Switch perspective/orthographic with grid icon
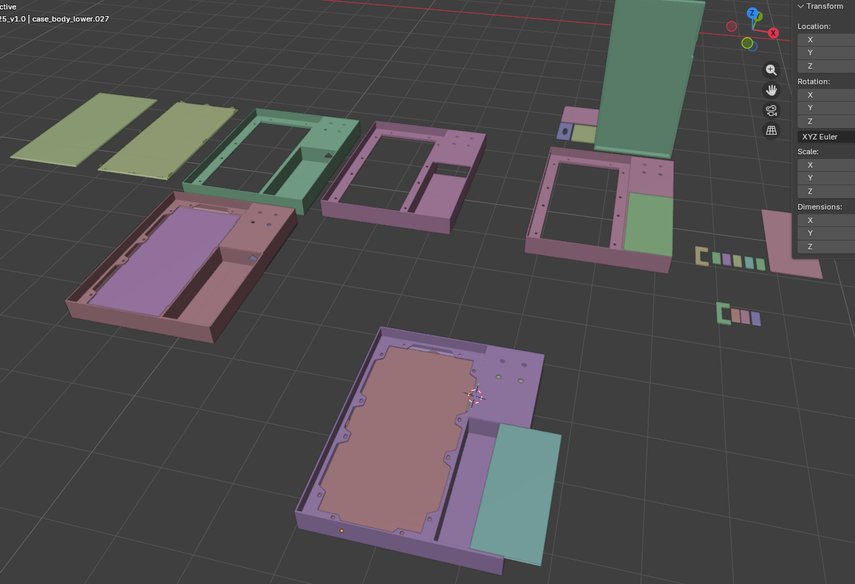Image resolution: width=855 pixels, height=584 pixels. click(x=771, y=130)
